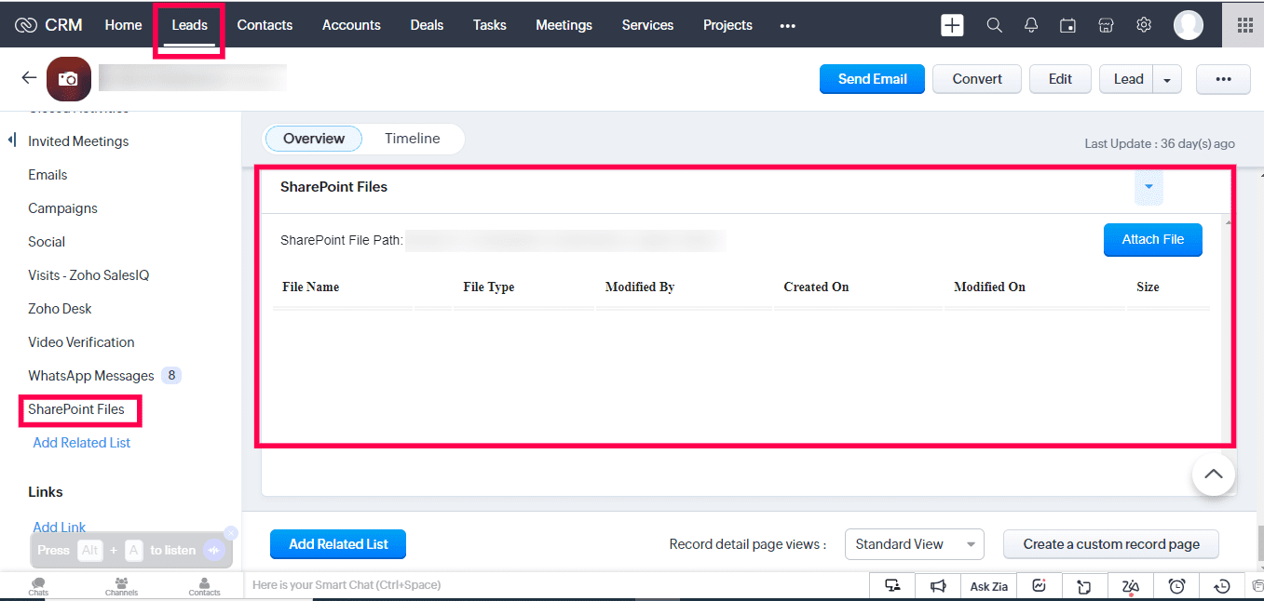Click the Add Related List sidebar link
Screen dimensions: 1264x601
(82, 443)
